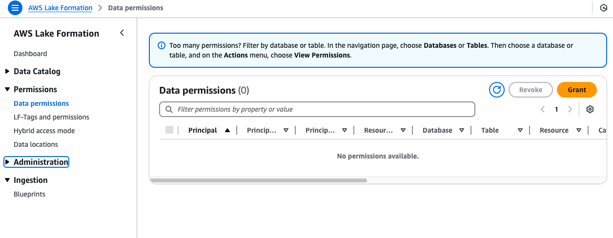
Task: Collapse the Permissions section
Action: [x=7, y=89]
